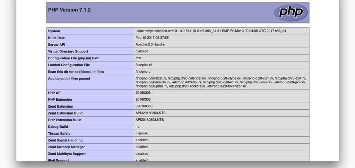The width and height of the screenshot is (355, 168).
Task: Select the API320160303,NTS value
Action: click(x=150, y=113)
